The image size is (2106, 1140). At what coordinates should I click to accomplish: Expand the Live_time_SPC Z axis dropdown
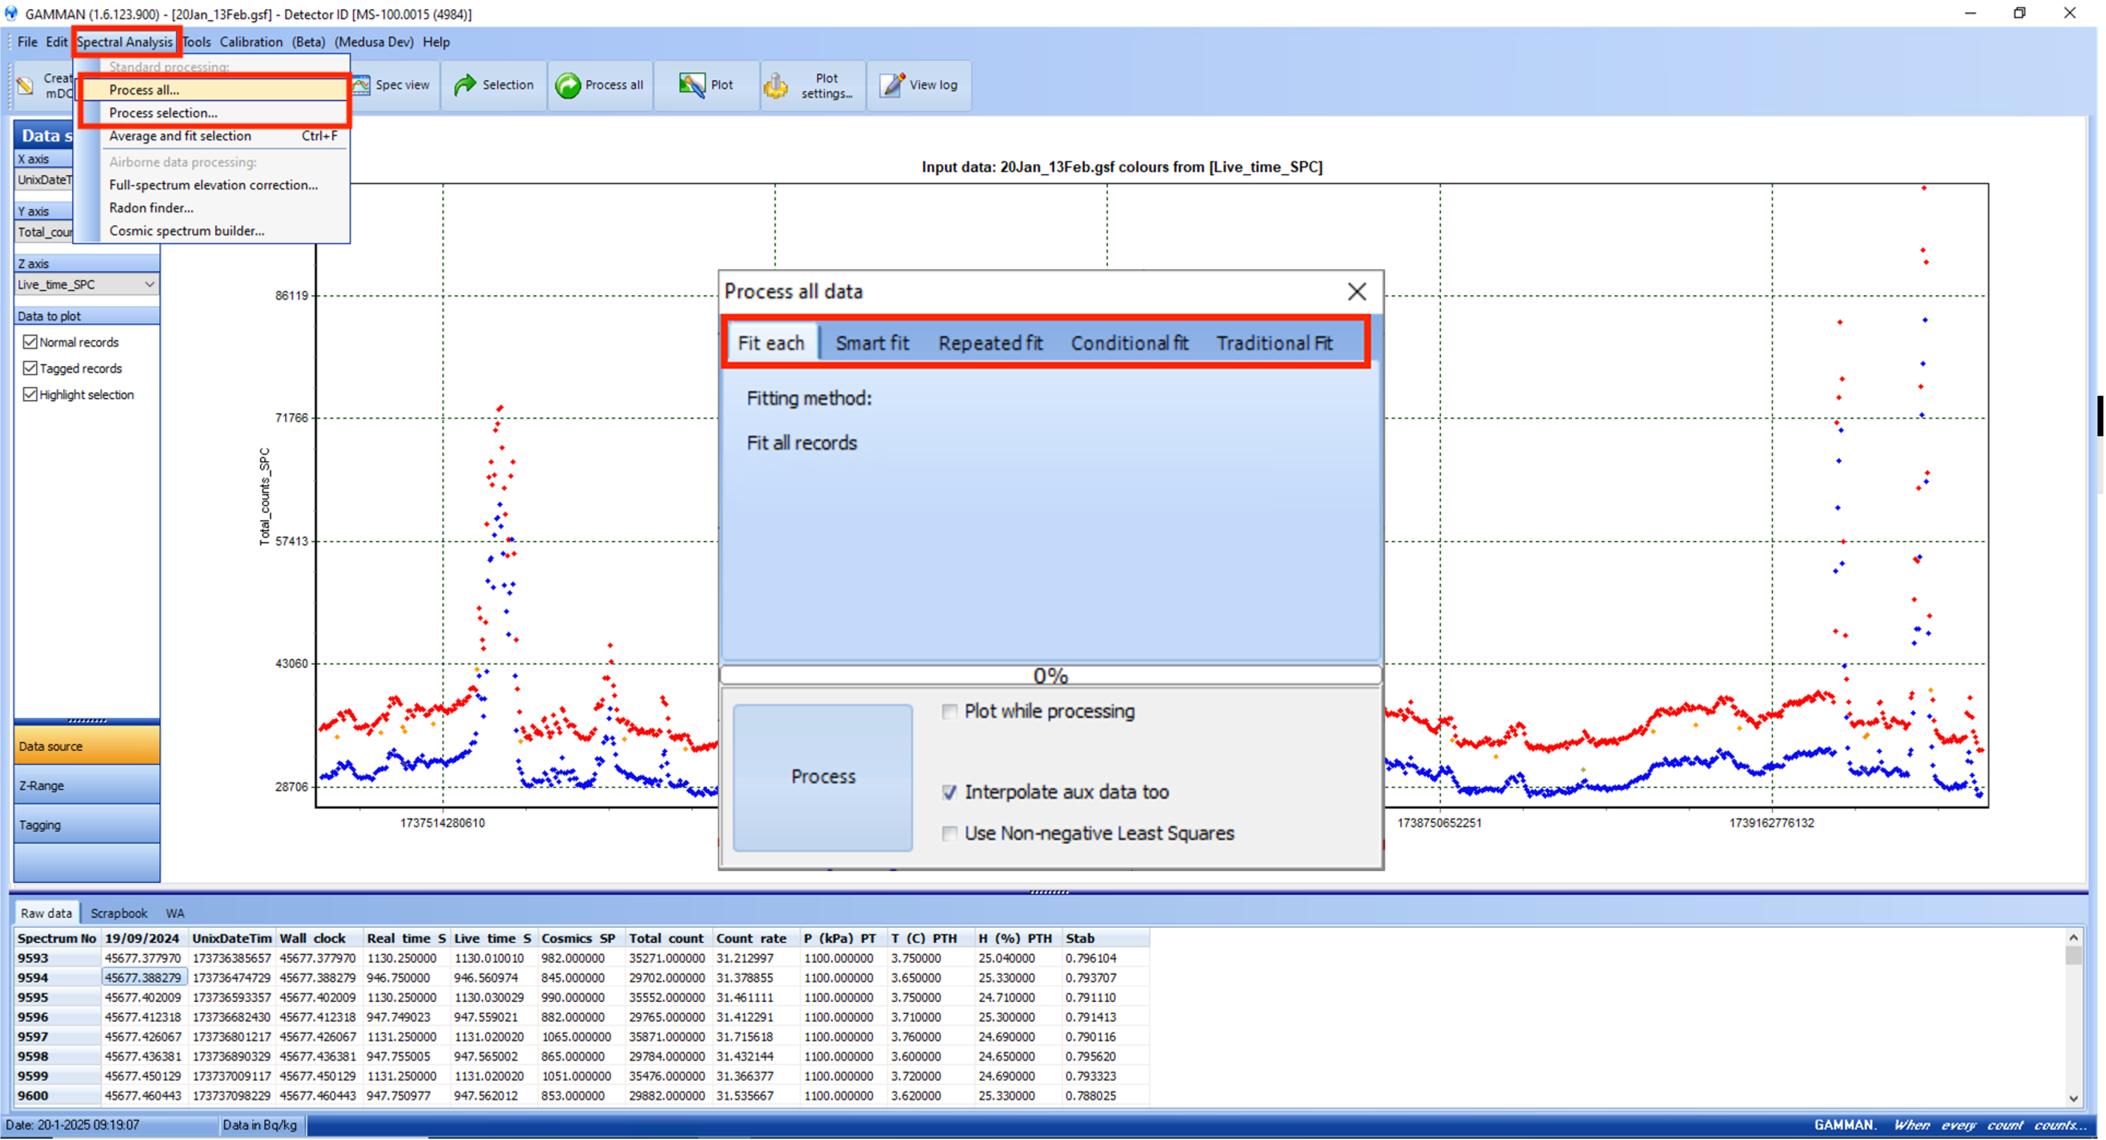pyautogui.click(x=148, y=284)
